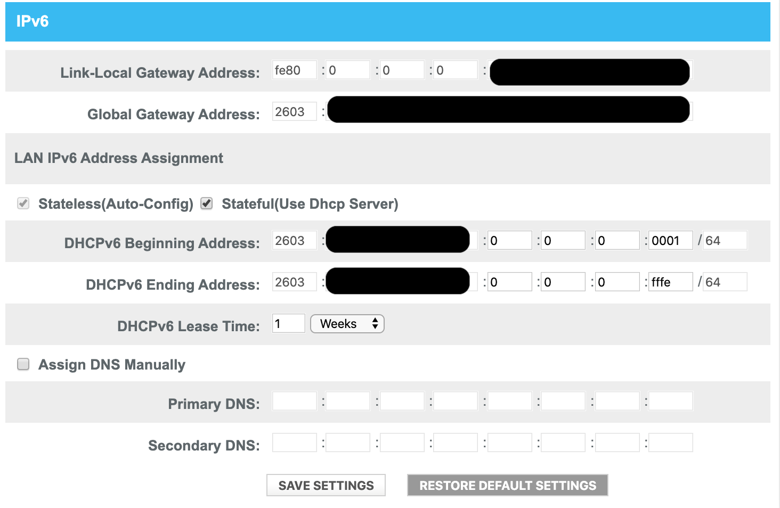Click the second field of Link-Local Gateway Address

click(348, 70)
